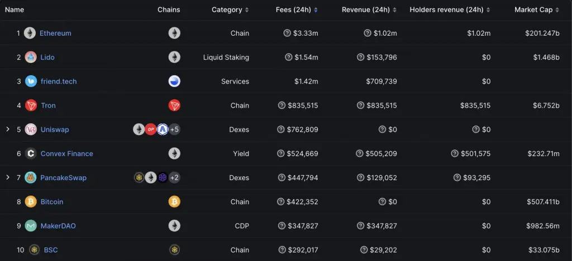Click the BSC chain icon in Chains column
This screenshot has height=261, width=572.
coord(174,250)
